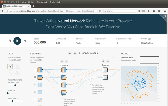Remove neuron from the 4 neurons layer
168x106 pixels.
coord(66,61)
